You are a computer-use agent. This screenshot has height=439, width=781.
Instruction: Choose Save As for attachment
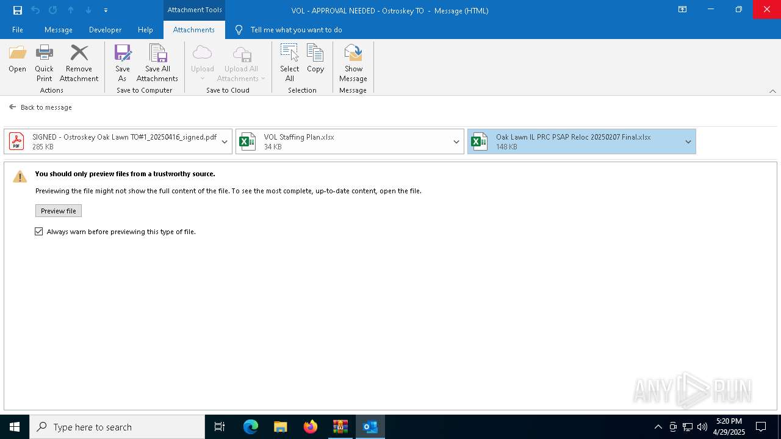123,63
